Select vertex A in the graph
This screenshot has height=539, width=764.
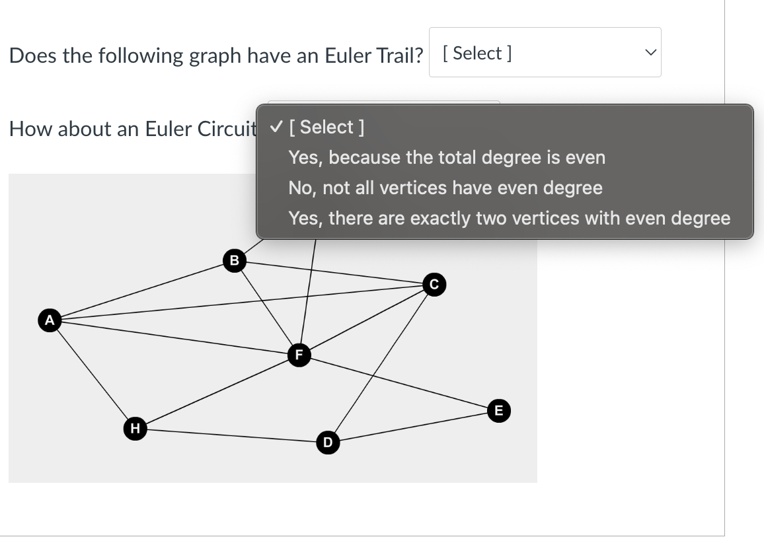(x=50, y=320)
